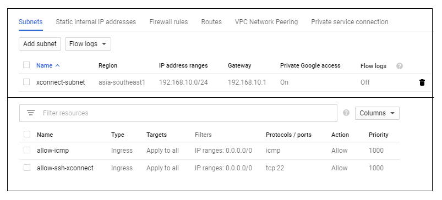This screenshot has width=442, height=200.
Task: Click the filter resources help icon
Action: (346, 113)
